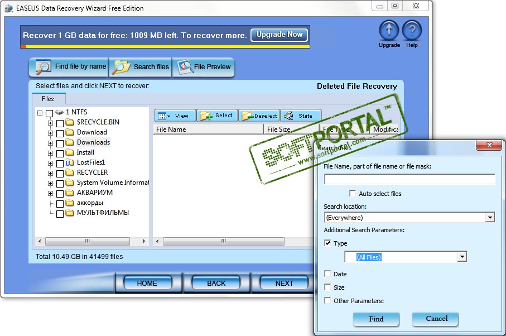Check the LostFiles1 checkbox

[x=60, y=164]
